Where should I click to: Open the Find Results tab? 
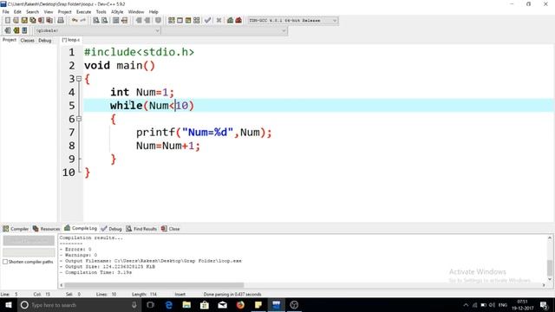pyautogui.click(x=141, y=229)
